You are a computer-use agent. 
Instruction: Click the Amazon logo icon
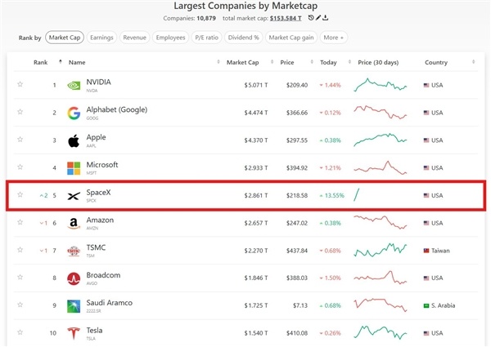[74, 224]
